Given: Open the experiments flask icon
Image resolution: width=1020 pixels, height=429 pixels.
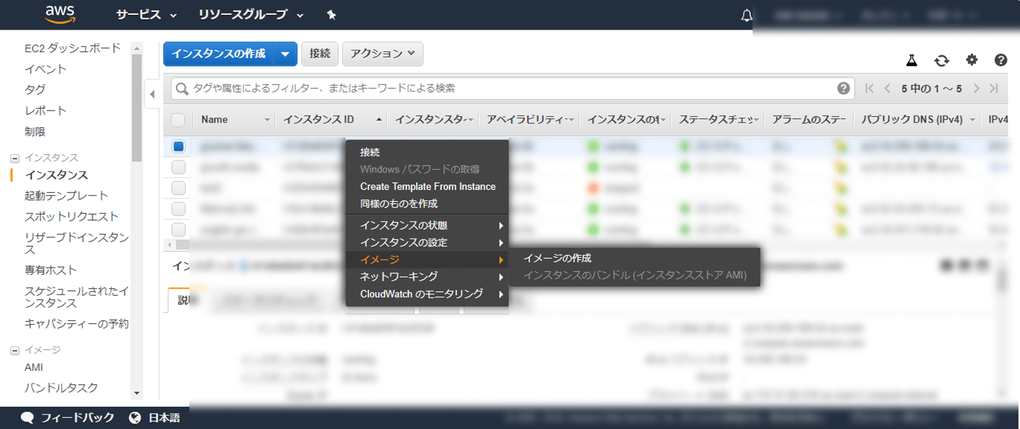Looking at the screenshot, I should click(912, 61).
